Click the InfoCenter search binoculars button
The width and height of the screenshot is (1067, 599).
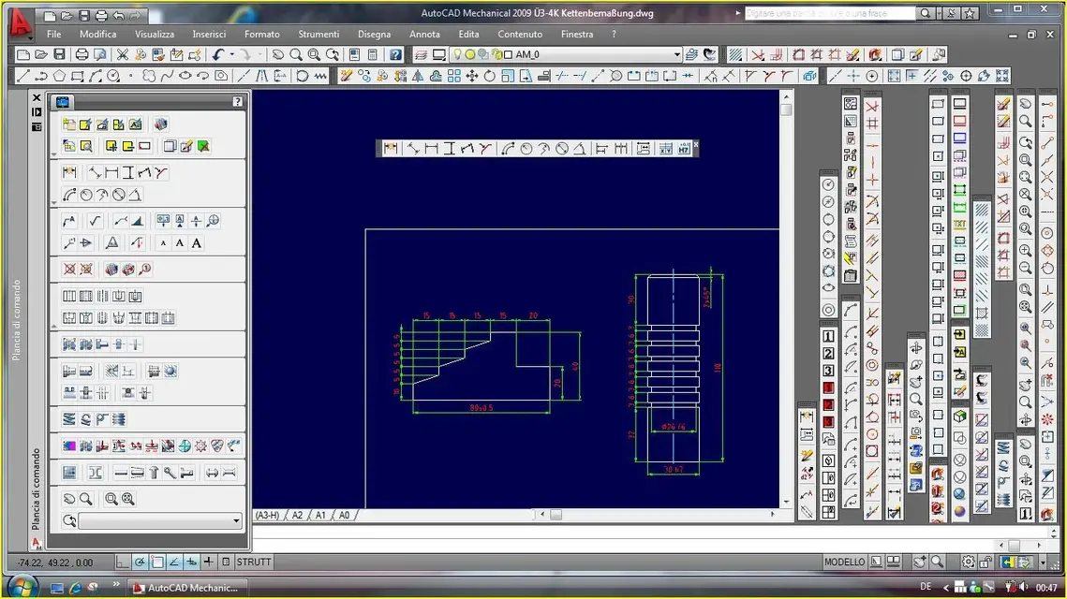[926, 13]
